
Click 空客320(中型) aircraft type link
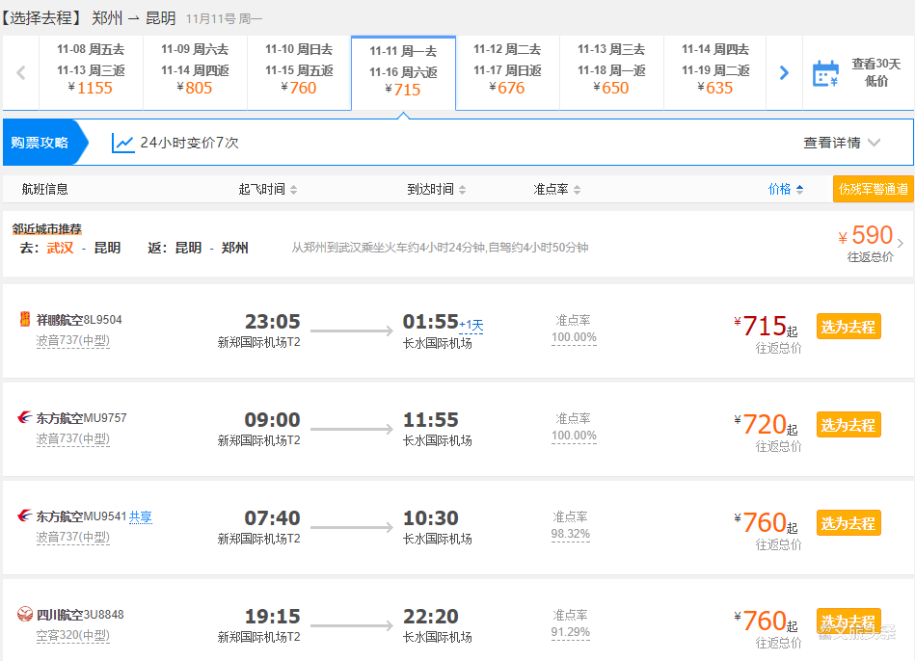point(73,635)
